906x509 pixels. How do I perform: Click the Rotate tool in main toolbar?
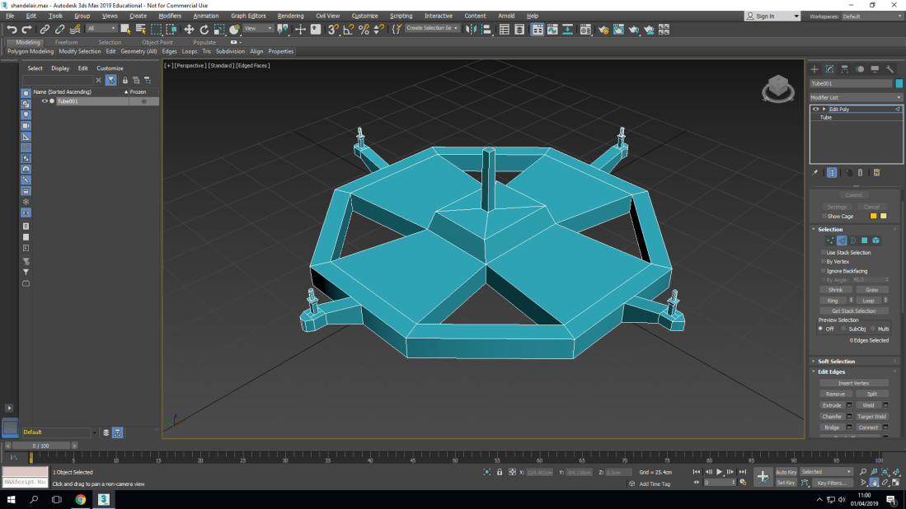pos(204,29)
